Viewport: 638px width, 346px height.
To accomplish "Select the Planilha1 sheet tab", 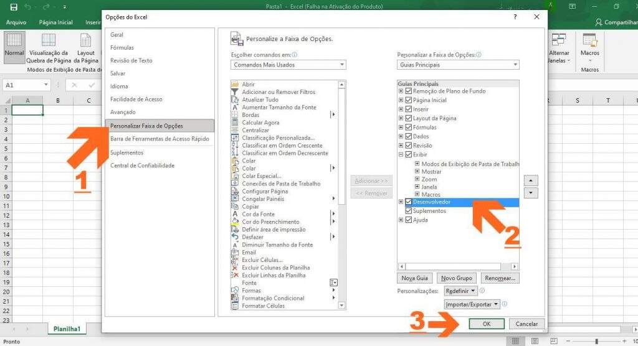I will 67,329.
